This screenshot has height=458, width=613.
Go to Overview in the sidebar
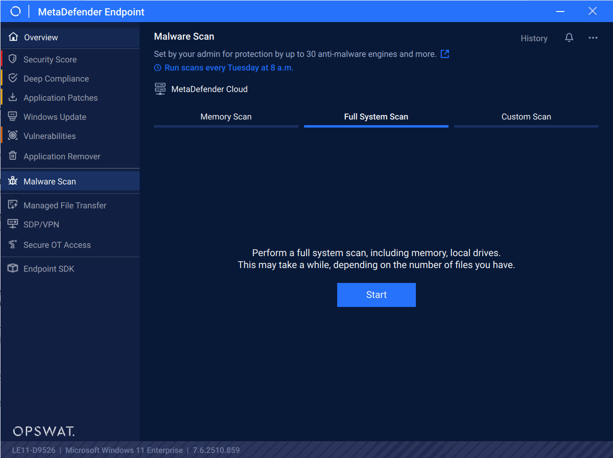pos(41,37)
